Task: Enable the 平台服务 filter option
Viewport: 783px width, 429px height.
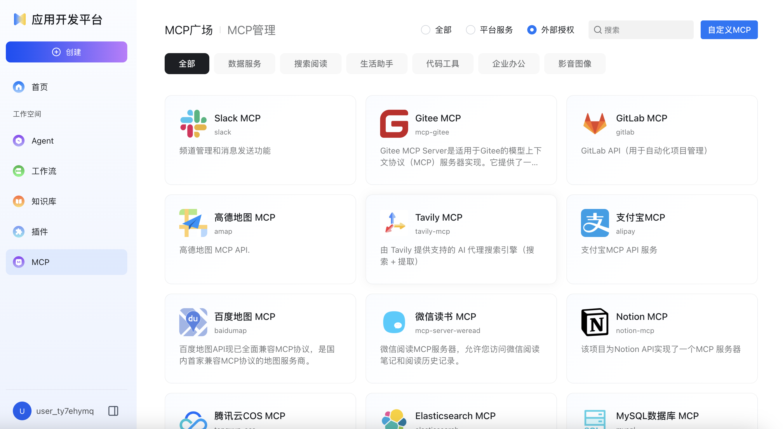Action: [471, 30]
